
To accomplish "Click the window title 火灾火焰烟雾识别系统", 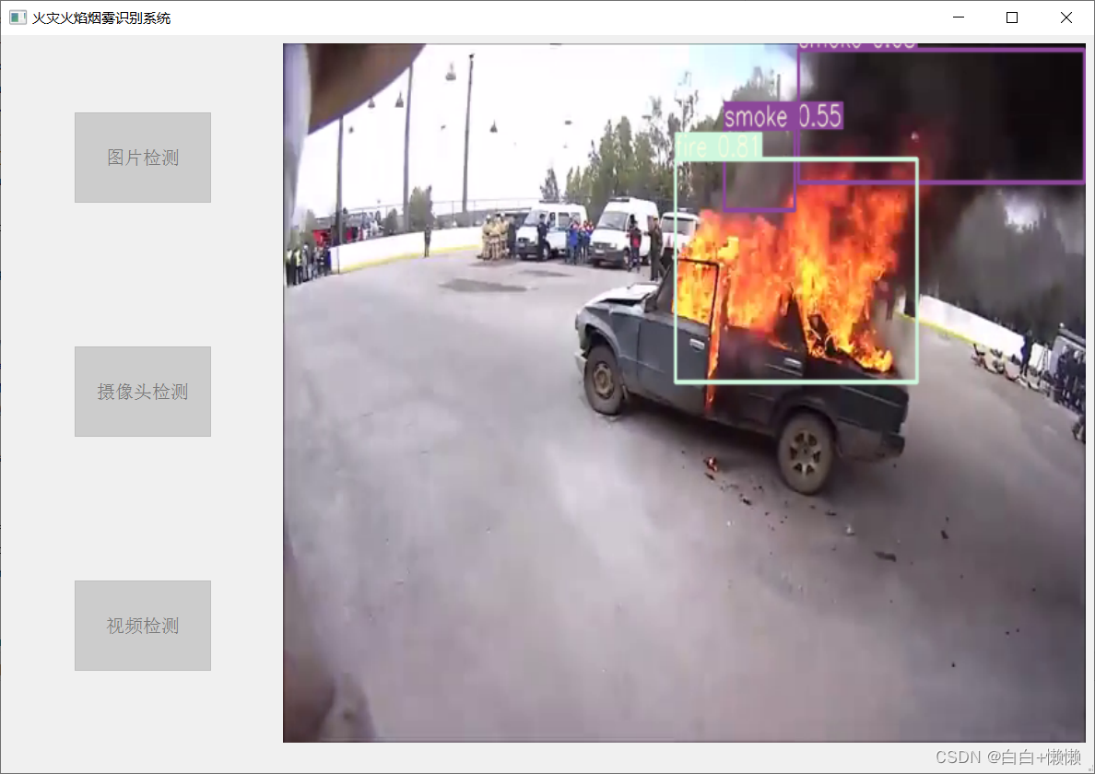I will coord(101,18).
